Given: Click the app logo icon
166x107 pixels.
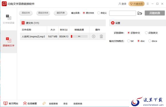Looking at the screenshot, I should click(4, 4).
